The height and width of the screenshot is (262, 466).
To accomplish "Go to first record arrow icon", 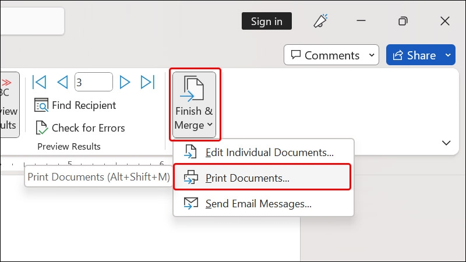I will click(40, 82).
